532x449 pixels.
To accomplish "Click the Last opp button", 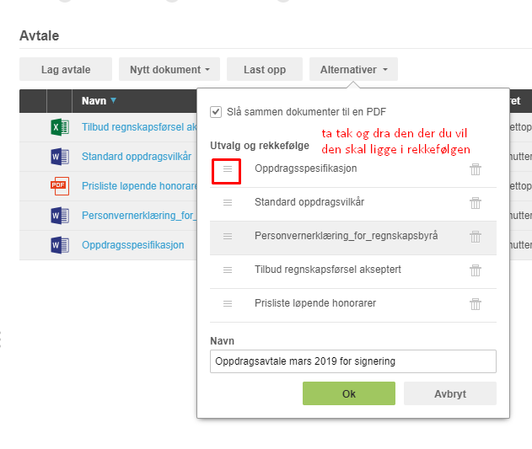I will 265,70.
